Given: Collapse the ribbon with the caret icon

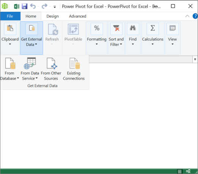Looking at the screenshot, I should 187,16.
